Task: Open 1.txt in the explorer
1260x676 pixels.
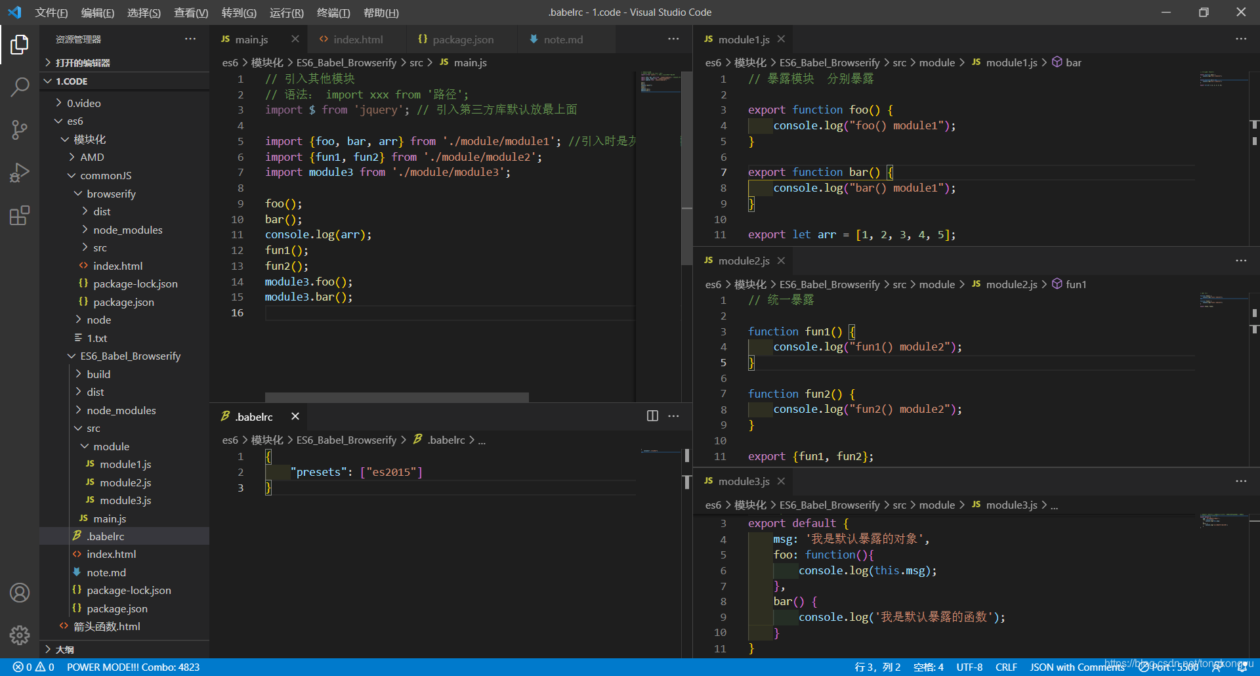Action: (x=125, y=338)
